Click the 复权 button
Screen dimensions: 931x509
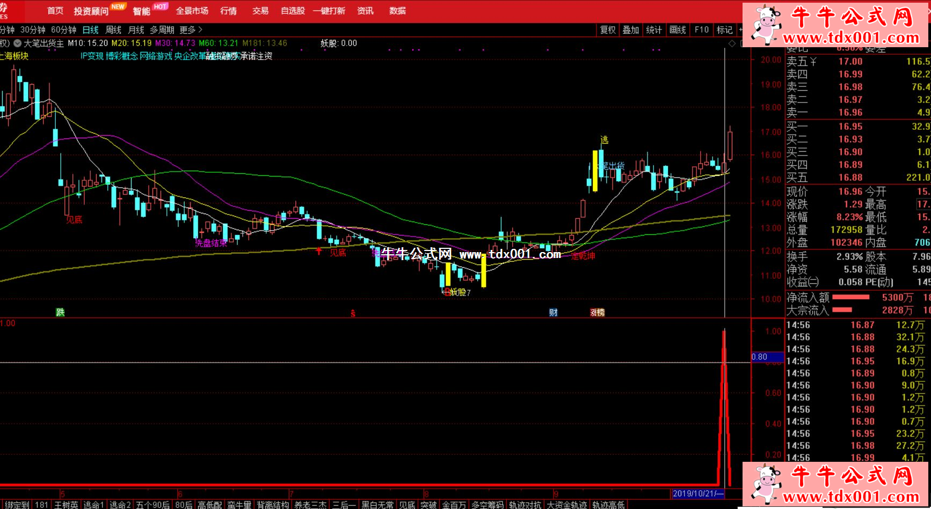[608, 30]
